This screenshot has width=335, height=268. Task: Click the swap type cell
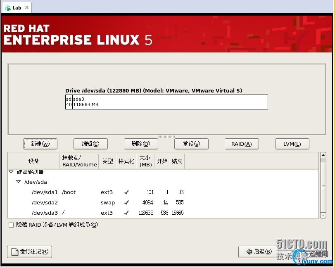point(108,203)
